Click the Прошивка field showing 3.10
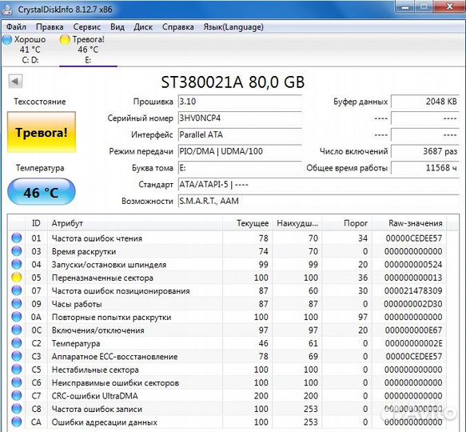The height and width of the screenshot is (432, 466). pos(240,102)
